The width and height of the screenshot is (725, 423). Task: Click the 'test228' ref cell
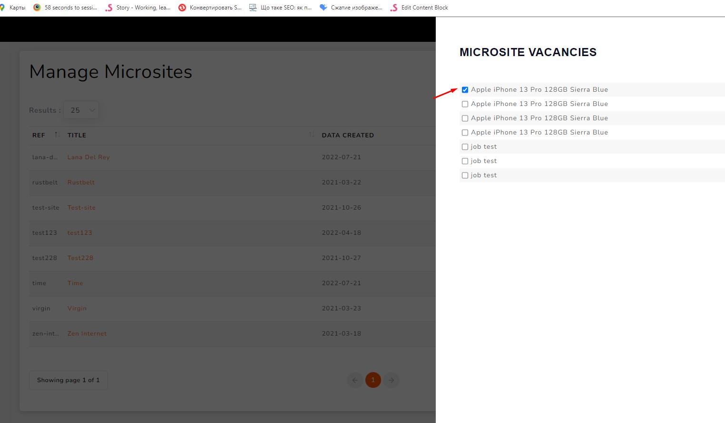[x=45, y=258]
